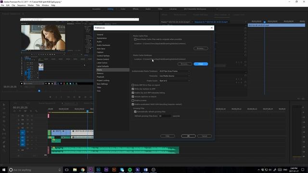Click Browse for Media Cache Files location

(x=201, y=48)
